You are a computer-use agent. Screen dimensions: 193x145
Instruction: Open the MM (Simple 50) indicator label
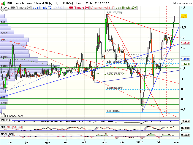click(x=21, y=8)
